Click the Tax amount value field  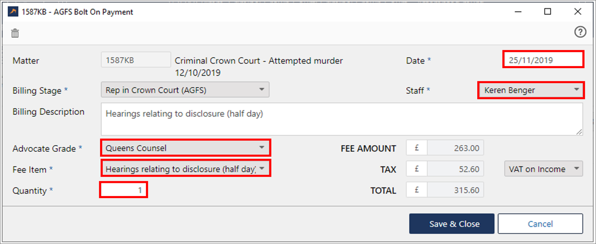[x=455, y=169]
